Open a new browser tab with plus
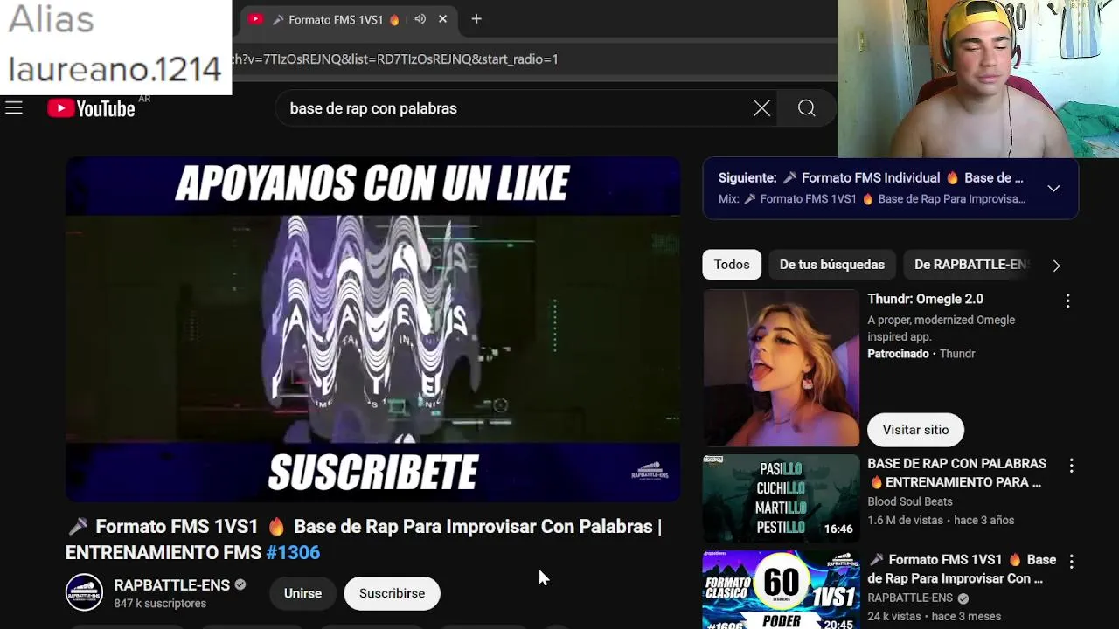The image size is (1119, 629). 476,19
